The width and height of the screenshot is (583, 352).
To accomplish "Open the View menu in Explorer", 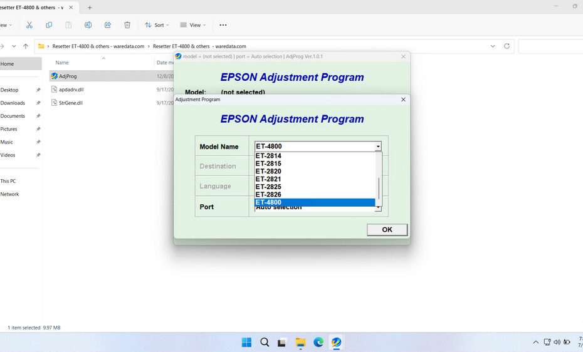I will (192, 25).
